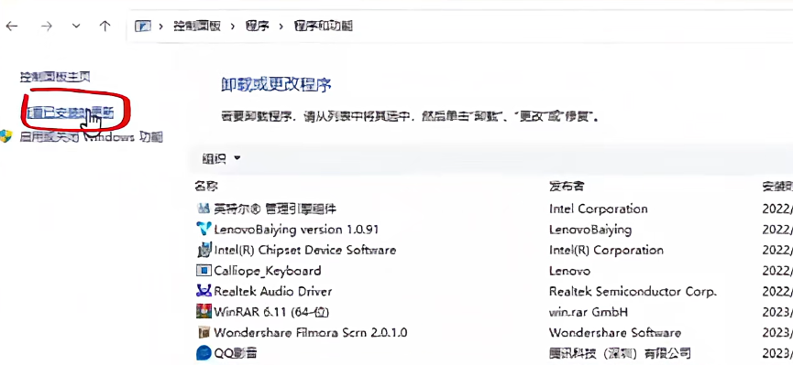Open the 组织 dropdown menu
The width and height of the screenshot is (793, 365).
[x=222, y=158]
